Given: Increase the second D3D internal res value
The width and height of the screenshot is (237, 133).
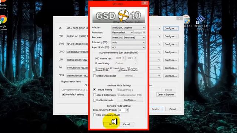Looking at the screenshot, I should [x=135, y=57].
